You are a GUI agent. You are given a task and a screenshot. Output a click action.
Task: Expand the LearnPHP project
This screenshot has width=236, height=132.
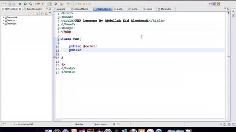[3, 17]
